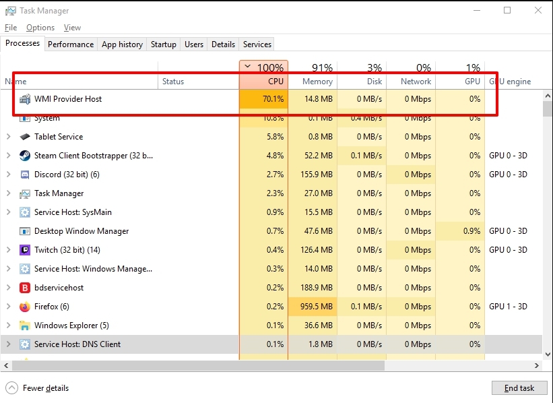Expand the Twitch (32 bit) process group
Image resolution: width=553 pixels, height=403 pixels.
(x=9, y=250)
